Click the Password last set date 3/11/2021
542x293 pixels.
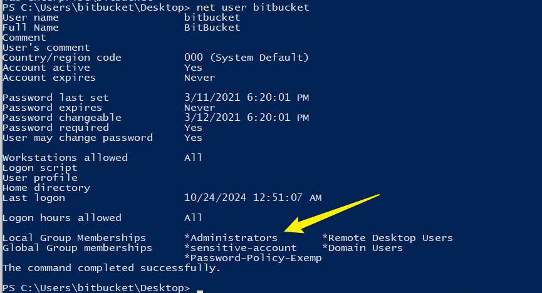click(x=246, y=98)
